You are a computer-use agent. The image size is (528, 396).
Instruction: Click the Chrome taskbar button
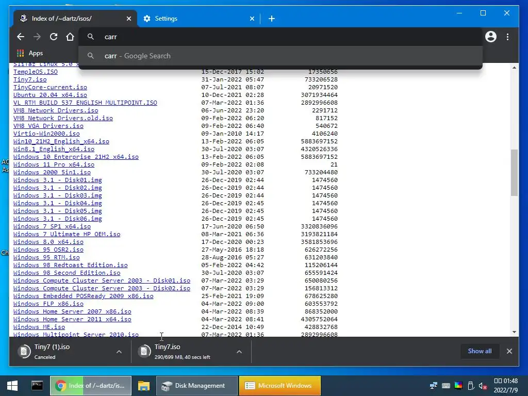tap(91, 386)
